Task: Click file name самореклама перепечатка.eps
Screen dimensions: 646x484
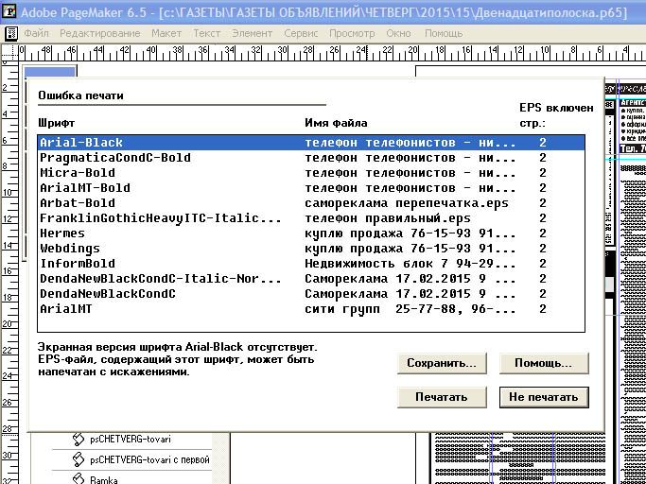Action: click(x=407, y=203)
